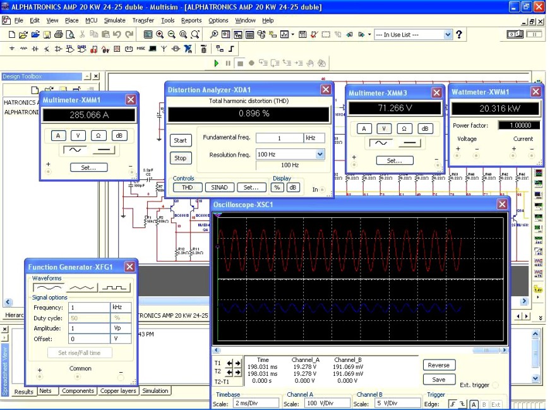550x410 pixels.
Task: Place a diode component
Action: [35, 49]
